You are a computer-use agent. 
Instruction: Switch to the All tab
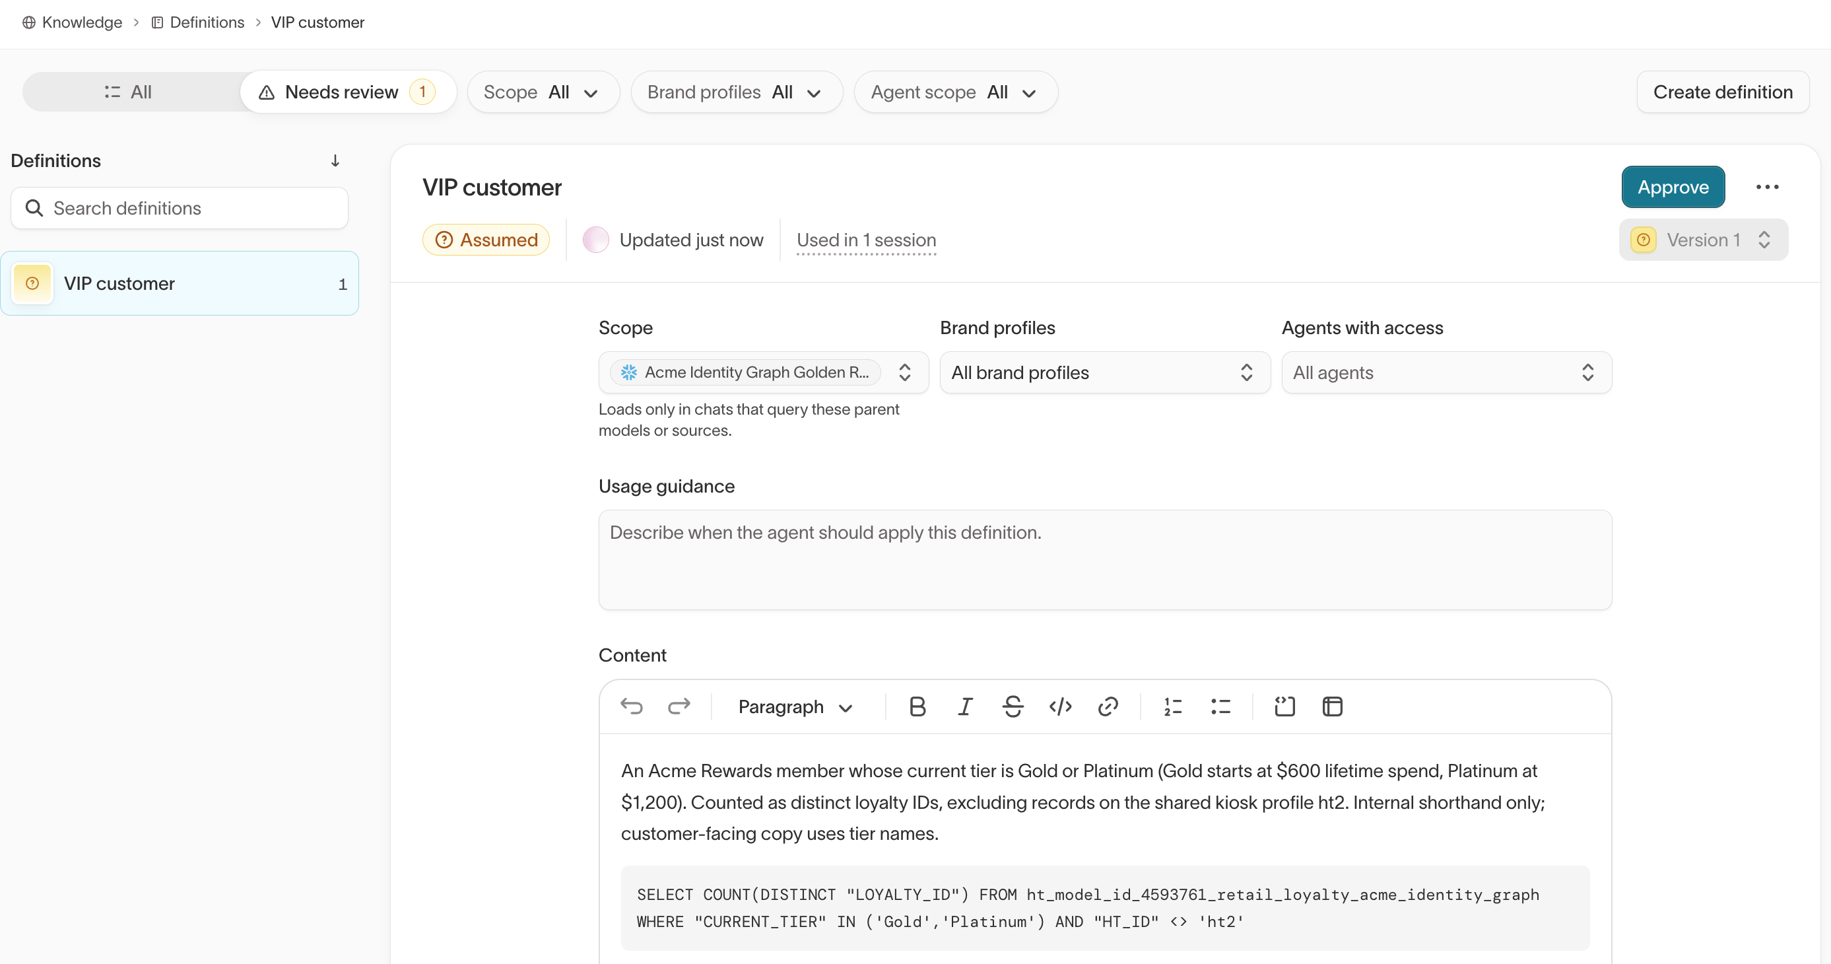tap(128, 92)
